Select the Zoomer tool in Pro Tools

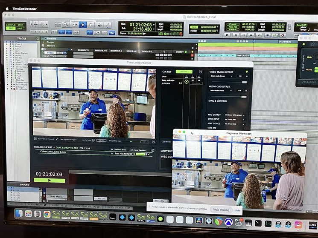(66, 24)
